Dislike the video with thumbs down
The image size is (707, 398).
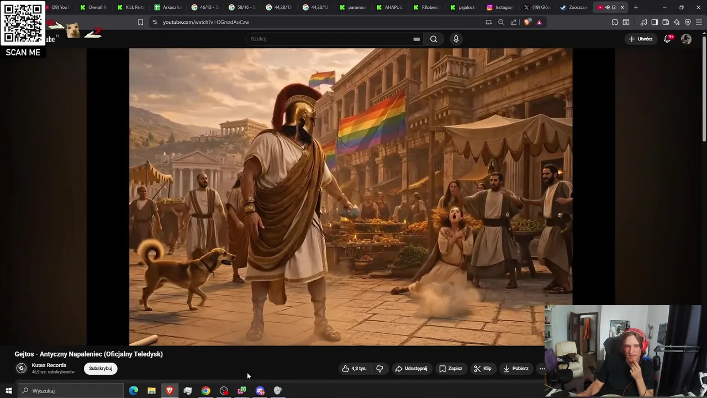pos(379,368)
